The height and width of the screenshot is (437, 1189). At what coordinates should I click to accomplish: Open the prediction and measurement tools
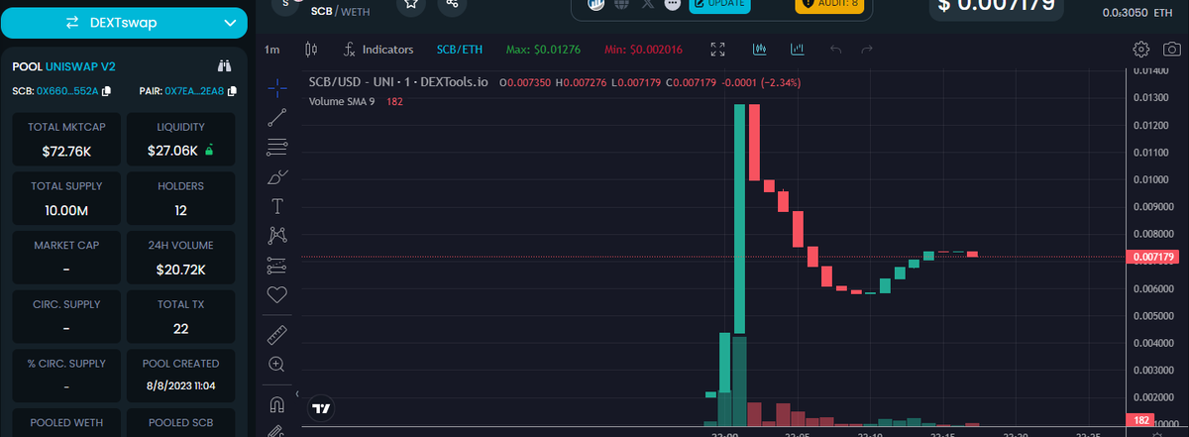click(277, 266)
